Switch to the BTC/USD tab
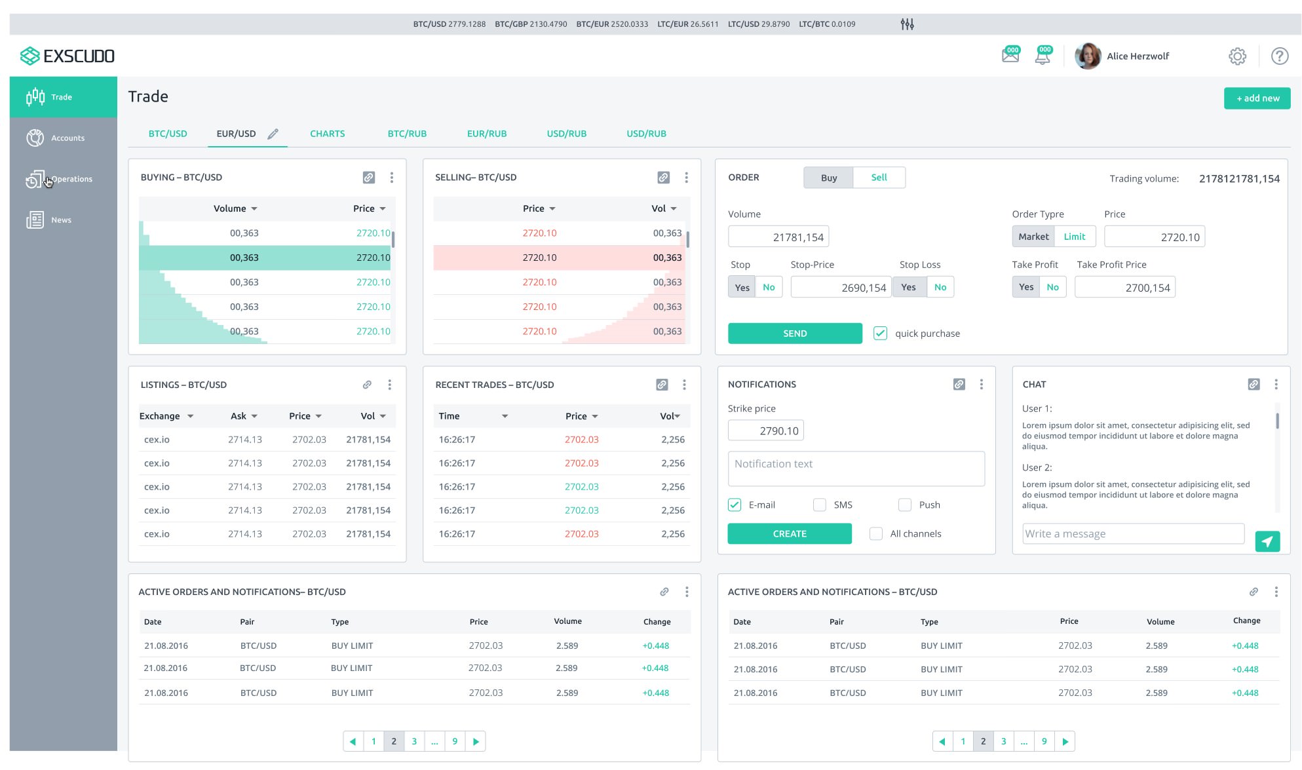 [168, 134]
